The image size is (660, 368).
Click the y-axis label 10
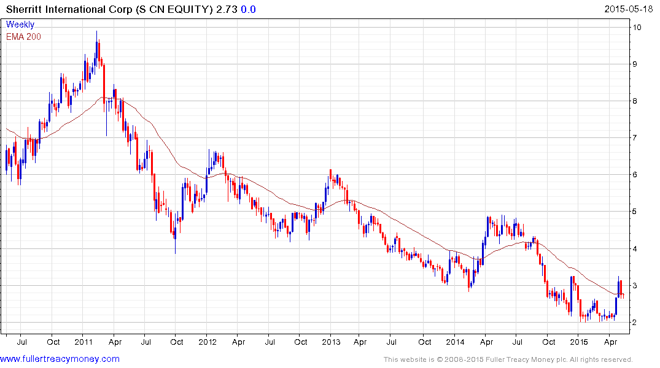click(637, 28)
